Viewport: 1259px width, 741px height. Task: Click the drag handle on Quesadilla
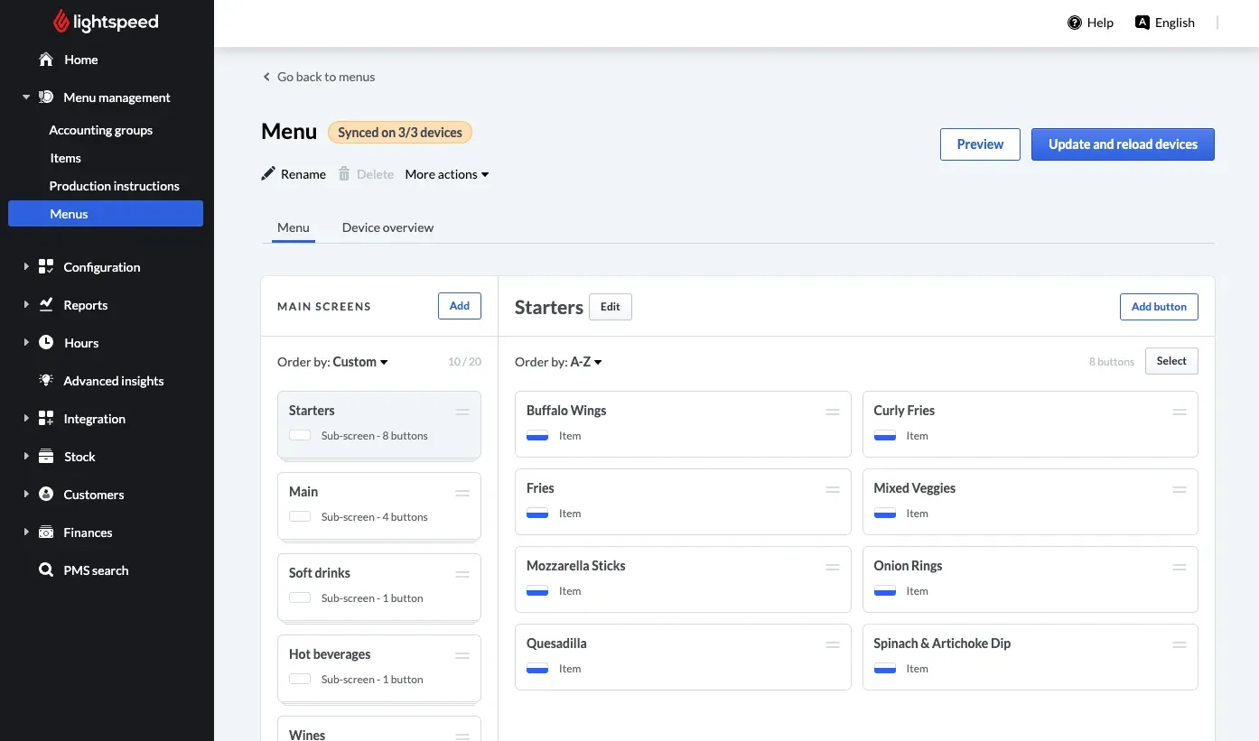(x=833, y=644)
